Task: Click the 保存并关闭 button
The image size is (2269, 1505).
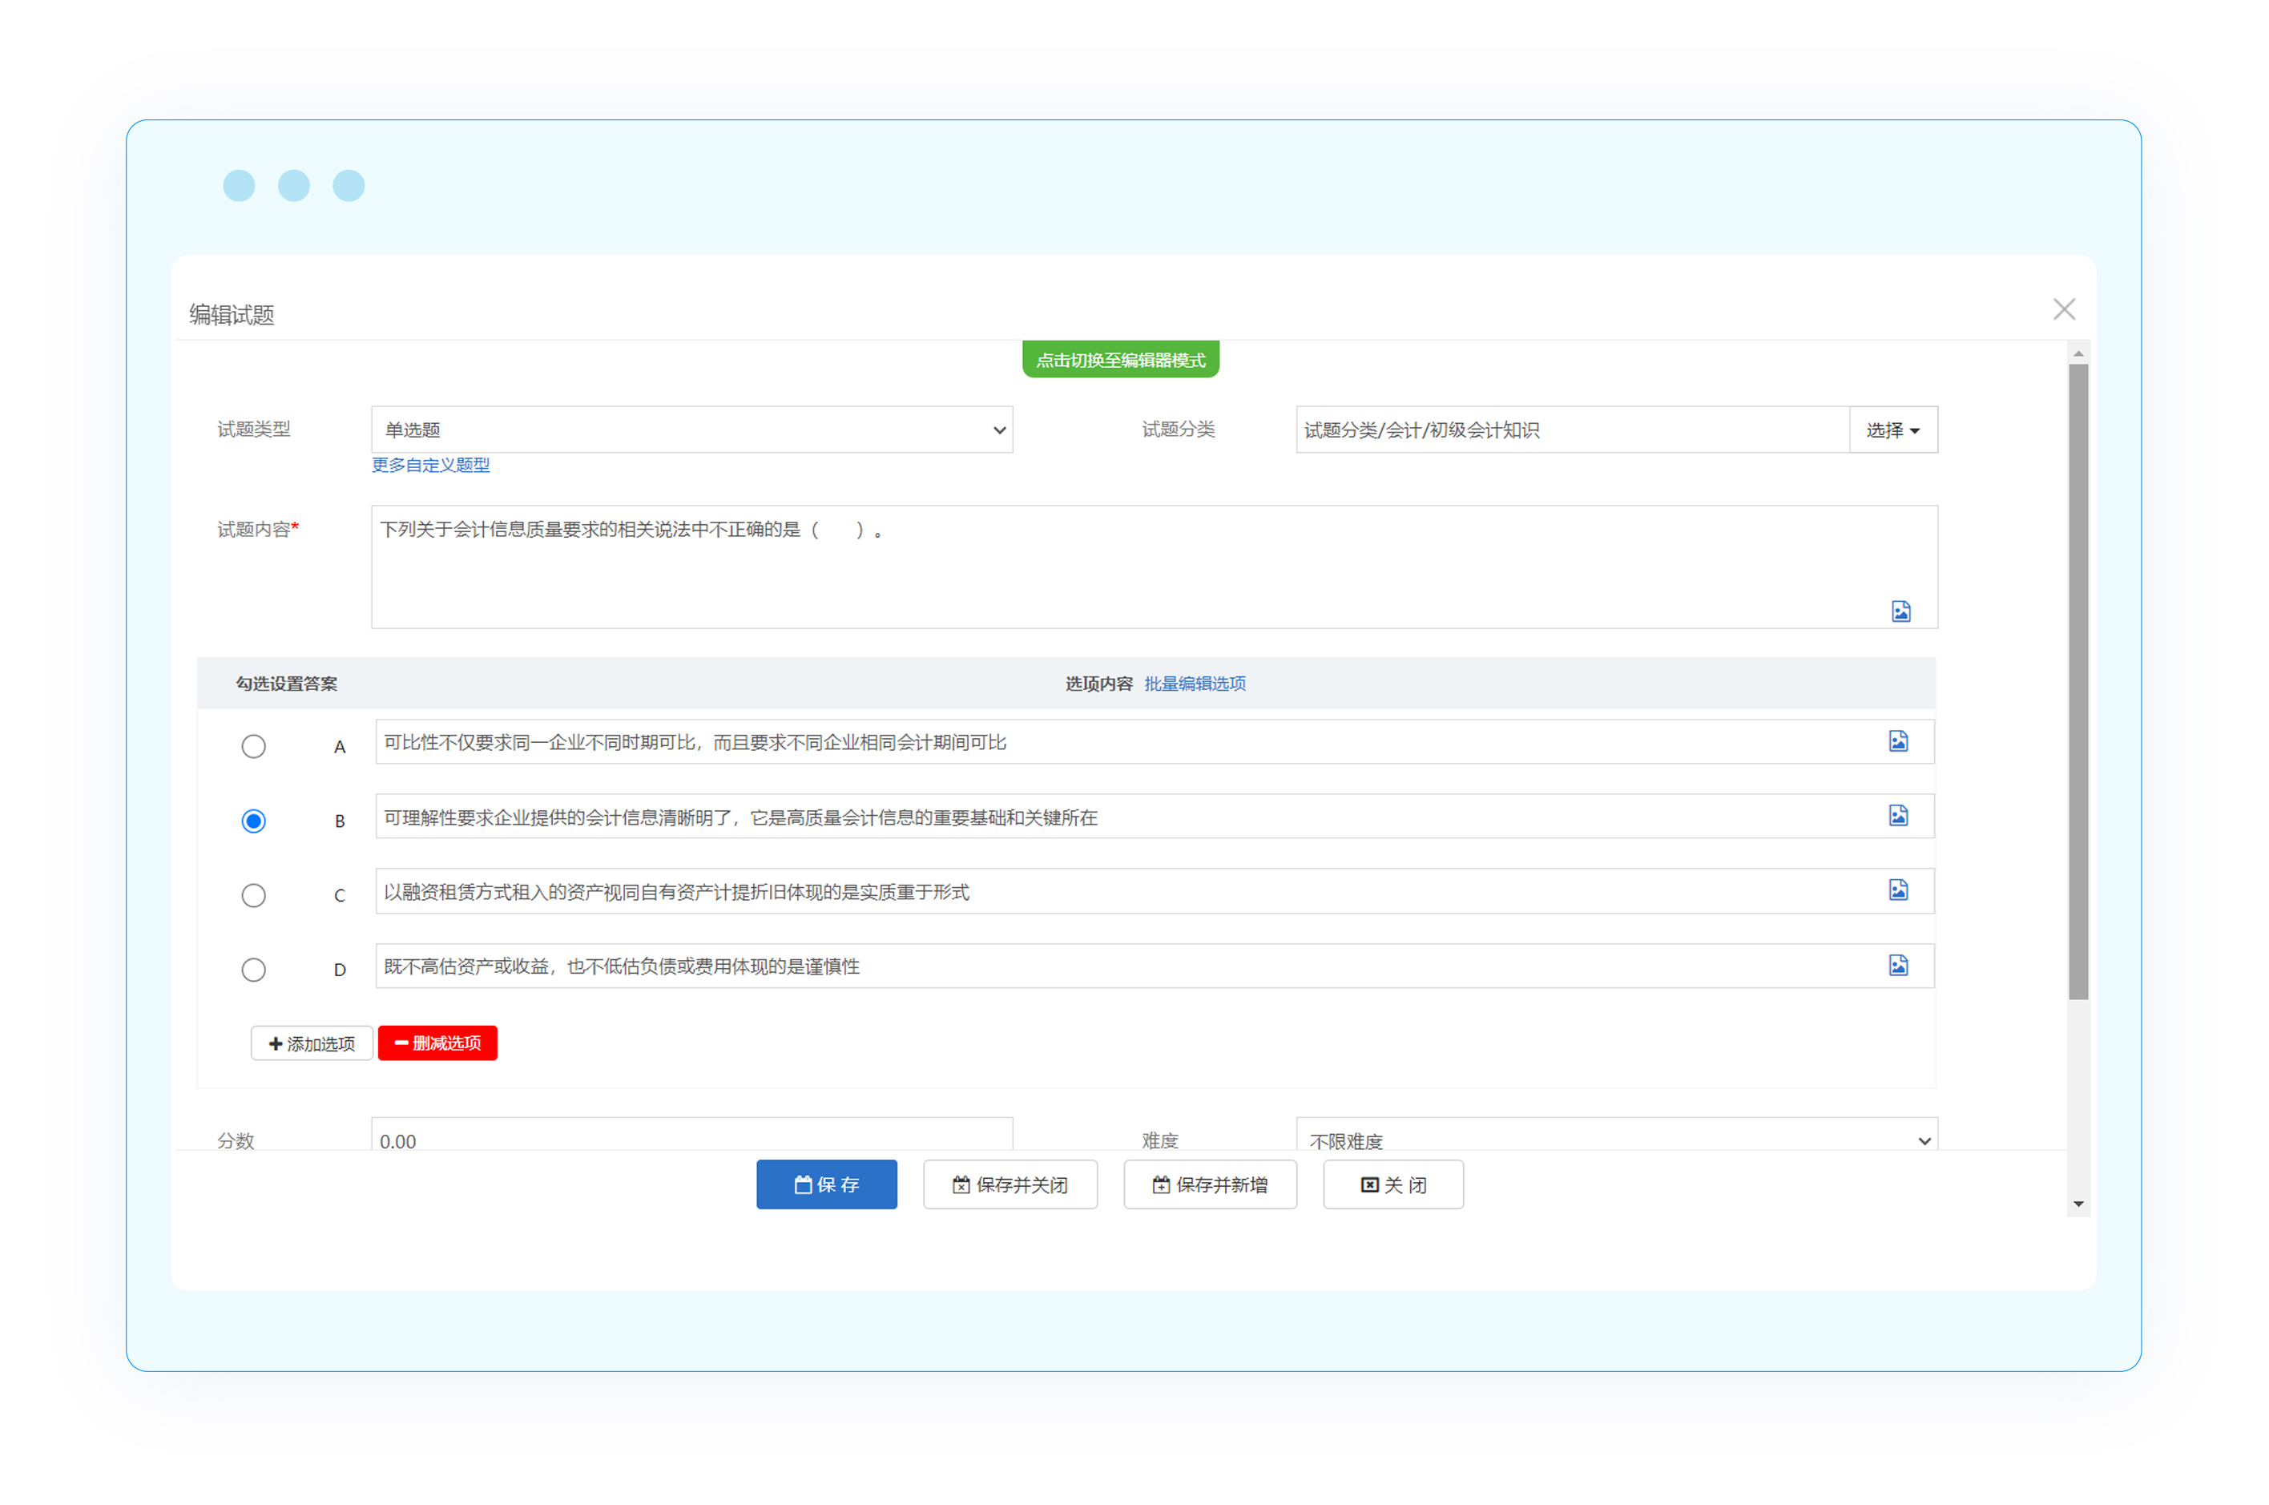Action: coord(1010,1184)
